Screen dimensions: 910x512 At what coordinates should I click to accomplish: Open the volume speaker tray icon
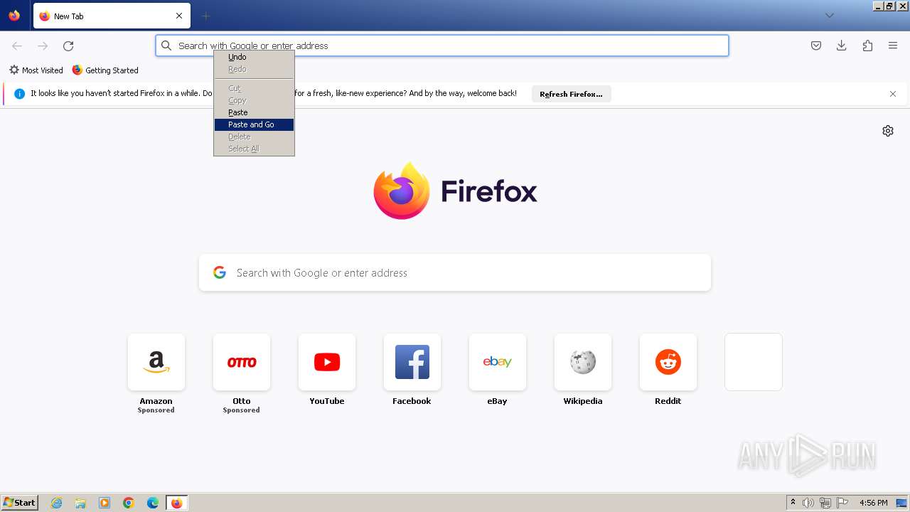click(x=808, y=503)
